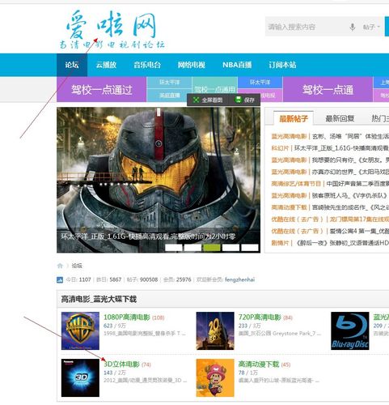Image resolution: width=389 pixels, height=405 pixels.
Task: Click the green 保存 save button
Action: point(244,100)
